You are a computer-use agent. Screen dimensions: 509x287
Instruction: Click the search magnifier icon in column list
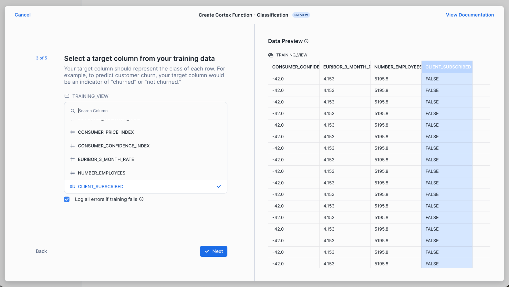tap(73, 111)
